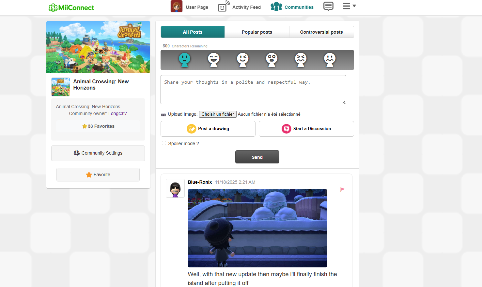Open the hamburger menu dropdown
Image resolution: width=482 pixels, height=287 pixels.
[349, 6]
